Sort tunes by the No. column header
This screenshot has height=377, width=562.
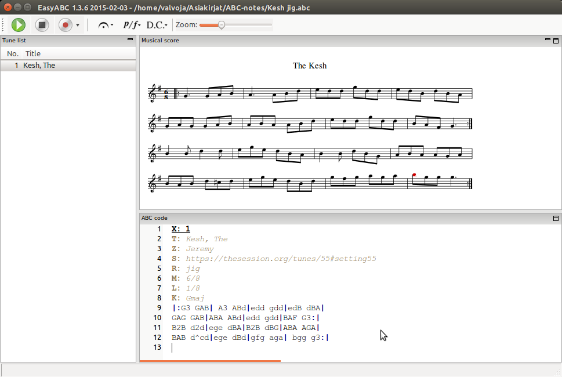pyautogui.click(x=12, y=53)
